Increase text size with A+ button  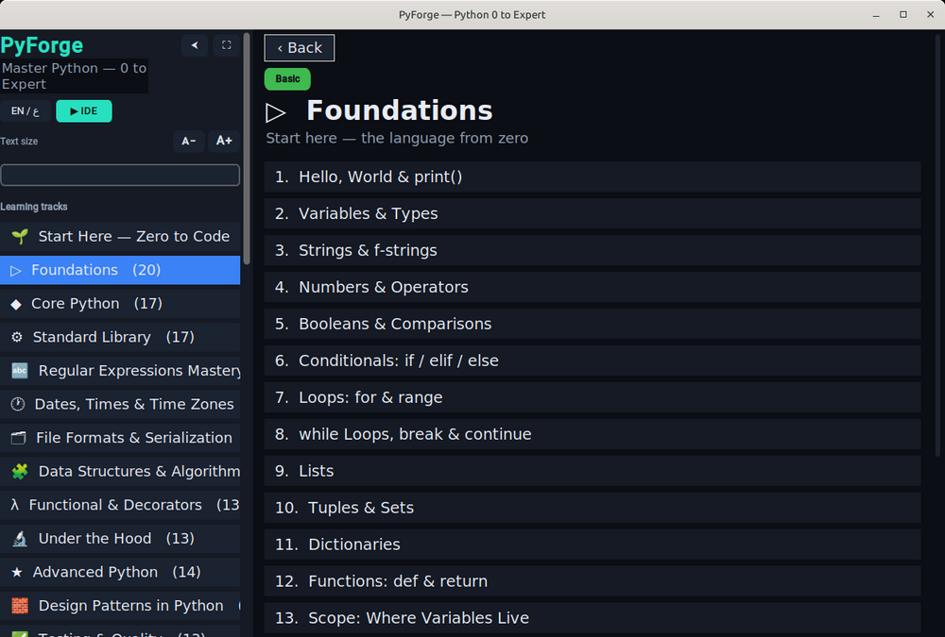(224, 141)
